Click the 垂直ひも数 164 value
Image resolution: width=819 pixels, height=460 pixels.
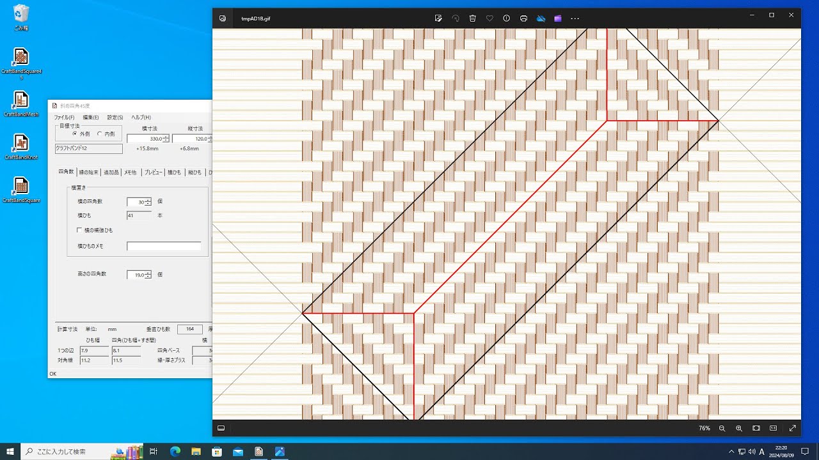pos(190,329)
